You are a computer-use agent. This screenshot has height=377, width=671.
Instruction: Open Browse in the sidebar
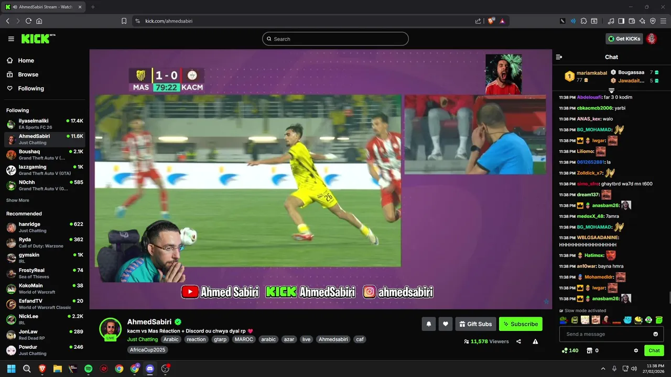click(x=23, y=74)
